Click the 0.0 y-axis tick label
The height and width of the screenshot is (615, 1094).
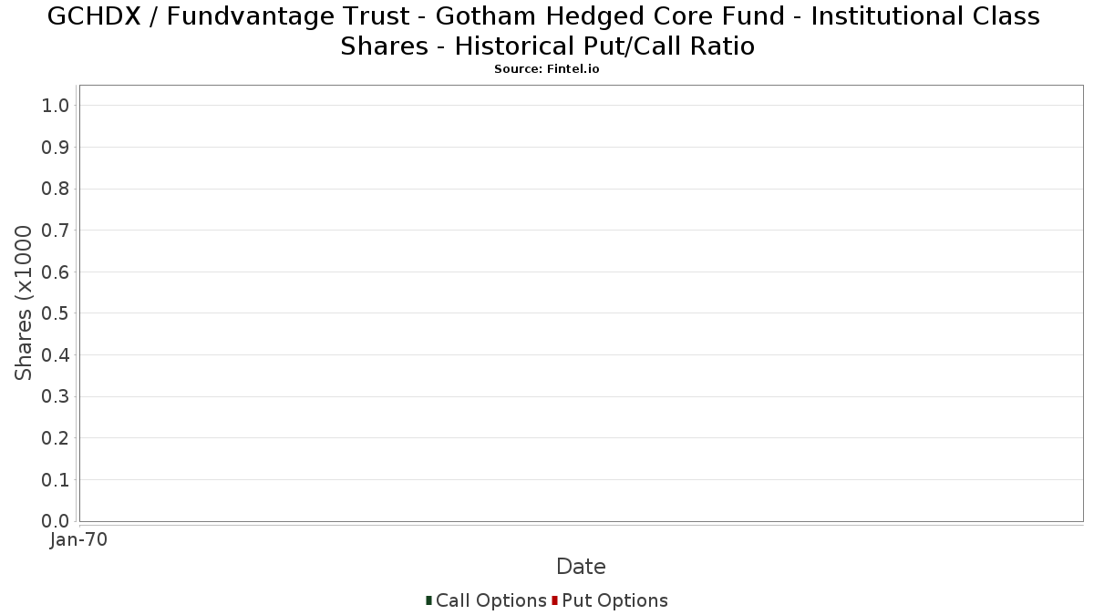(56, 521)
